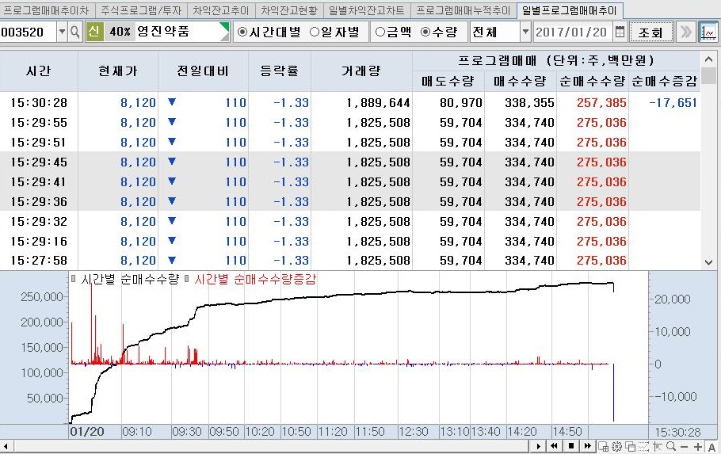Click chart horizontal scrollbar left arrow
Screen dimensions: 721x454
6,446
